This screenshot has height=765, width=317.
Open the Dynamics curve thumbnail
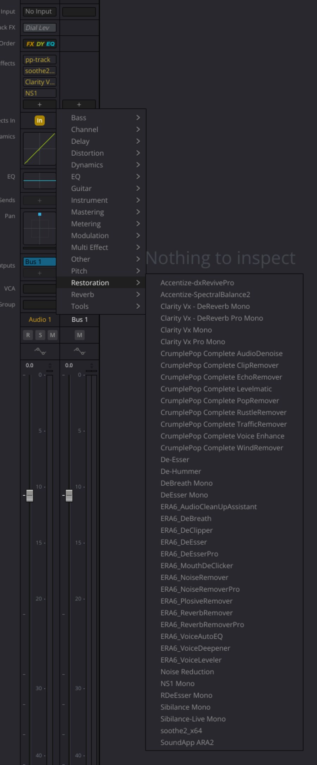39,149
